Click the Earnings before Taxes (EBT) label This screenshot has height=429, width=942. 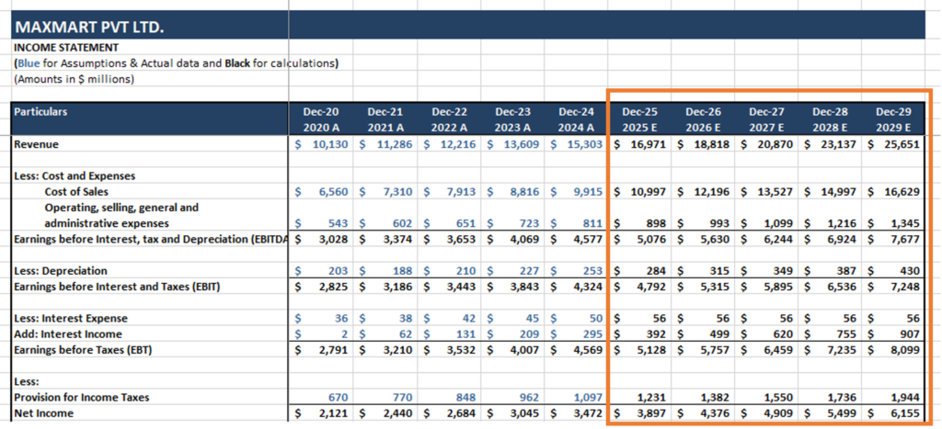click(x=82, y=350)
